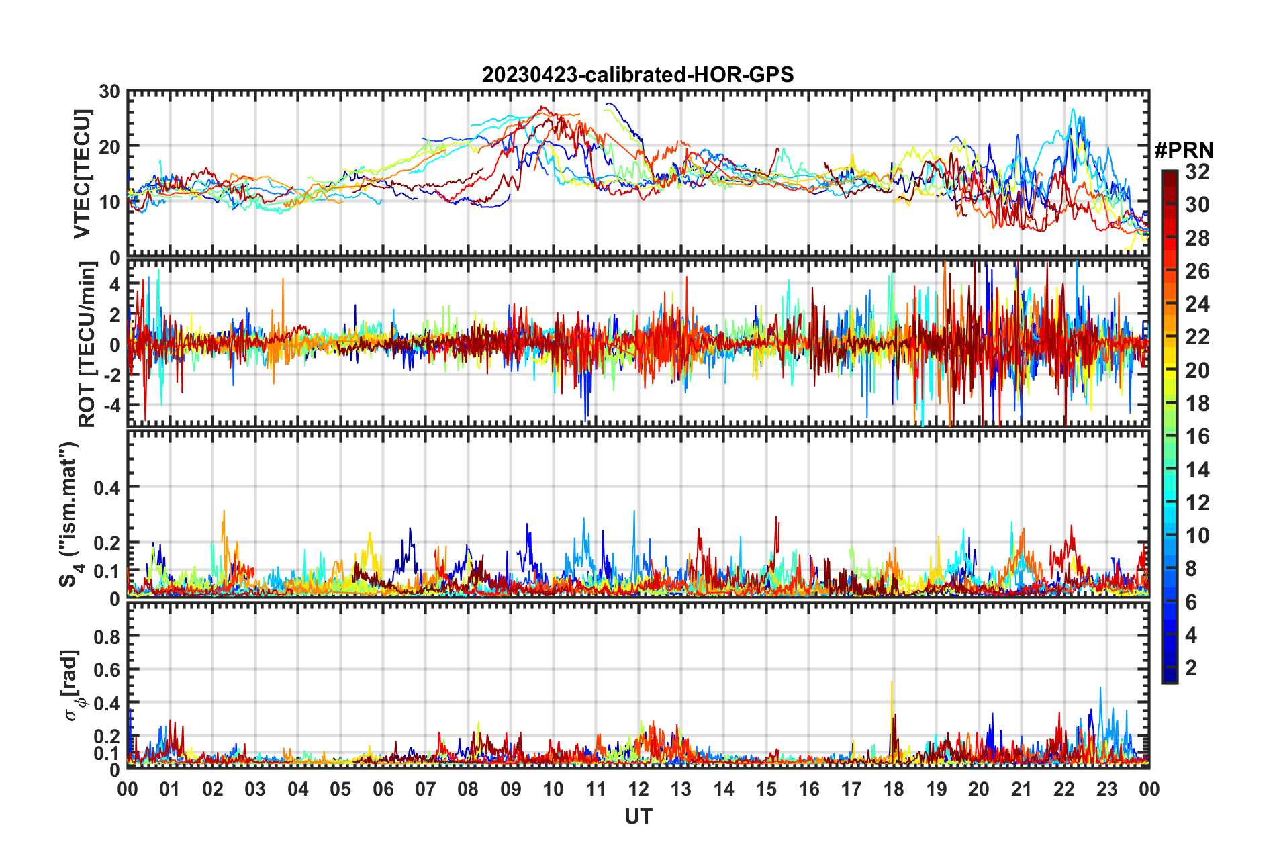
Task: Click VTEC y-axis tick label 20
Action: pyautogui.click(x=109, y=146)
